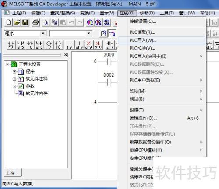219x189 pixels.
Task: Expand PLC写入(快闪卡)(I) submenu
Action: point(162,56)
